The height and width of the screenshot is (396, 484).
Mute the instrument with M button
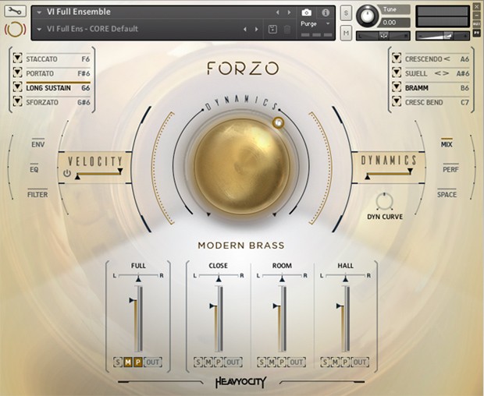(346, 33)
